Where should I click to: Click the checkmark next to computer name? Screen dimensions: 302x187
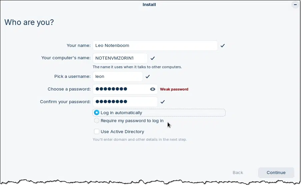[x=153, y=58]
